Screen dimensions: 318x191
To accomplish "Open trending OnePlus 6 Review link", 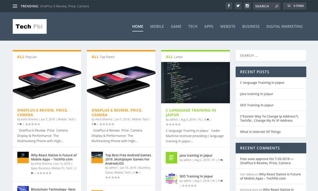I will point(64,6).
